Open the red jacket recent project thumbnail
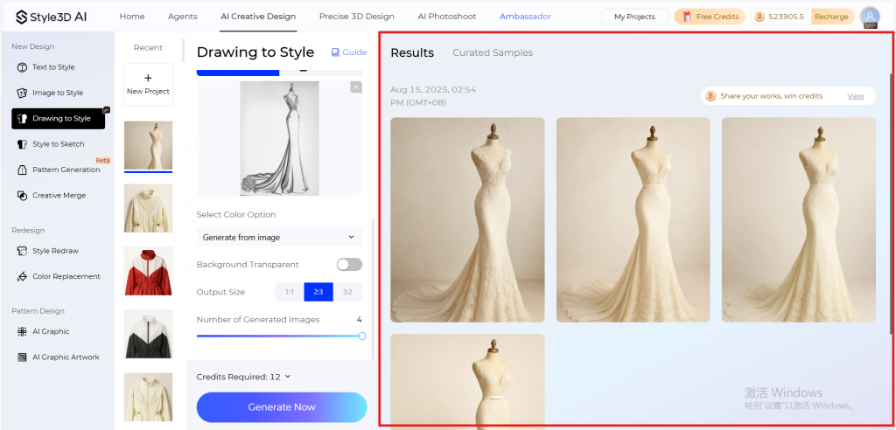The height and width of the screenshot is (430, 896). pyautogui.click(x=148, y=271)
